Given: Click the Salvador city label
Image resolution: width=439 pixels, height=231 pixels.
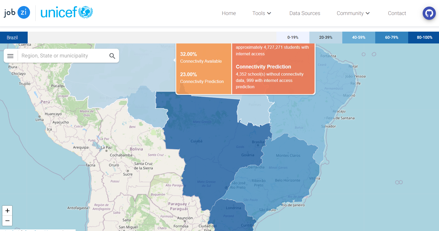Looking at the screenshot, I should tap(328, 126).
